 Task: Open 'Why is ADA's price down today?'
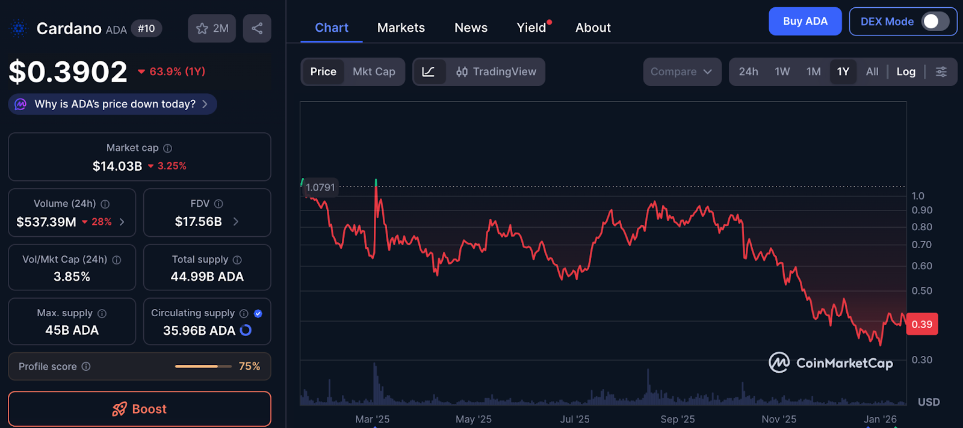[113, 104]
